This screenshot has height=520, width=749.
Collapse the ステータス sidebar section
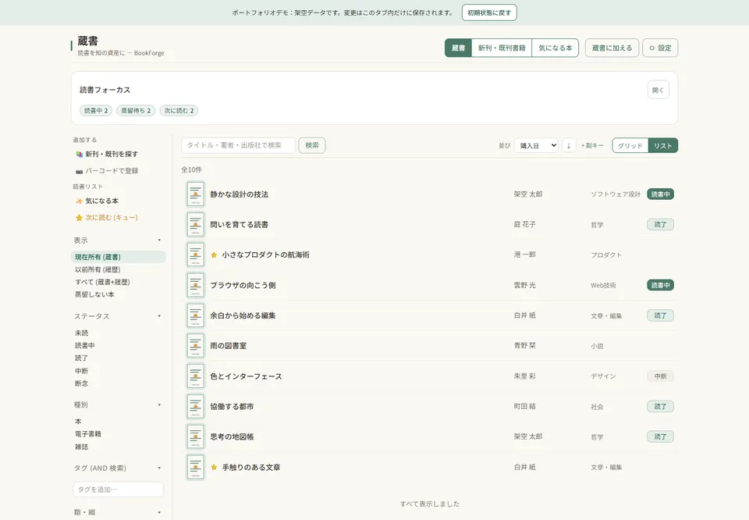[118, 316]
